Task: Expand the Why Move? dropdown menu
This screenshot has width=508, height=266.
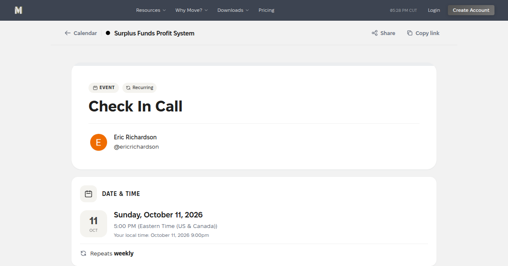Action: coord(191,10)
